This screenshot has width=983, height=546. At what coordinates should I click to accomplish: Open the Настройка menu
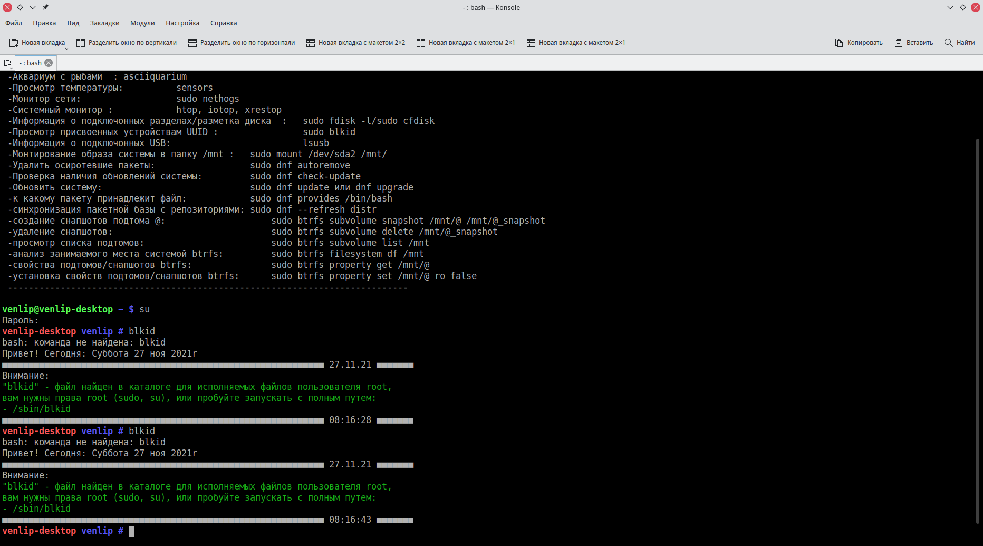(x=182, y=23)
